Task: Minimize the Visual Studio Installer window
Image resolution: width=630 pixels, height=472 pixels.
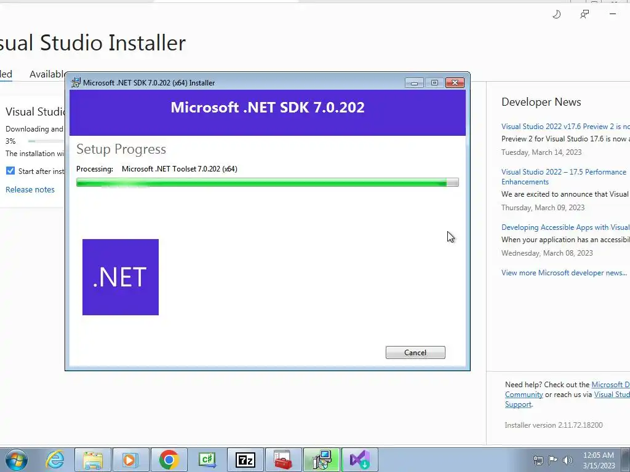Action: click(612, 14)
